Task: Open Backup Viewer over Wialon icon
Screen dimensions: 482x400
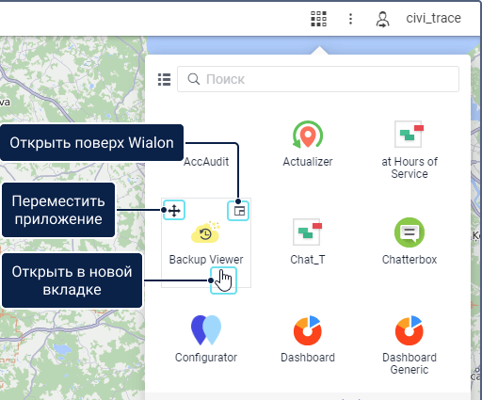Action: [x=238, y=211]
